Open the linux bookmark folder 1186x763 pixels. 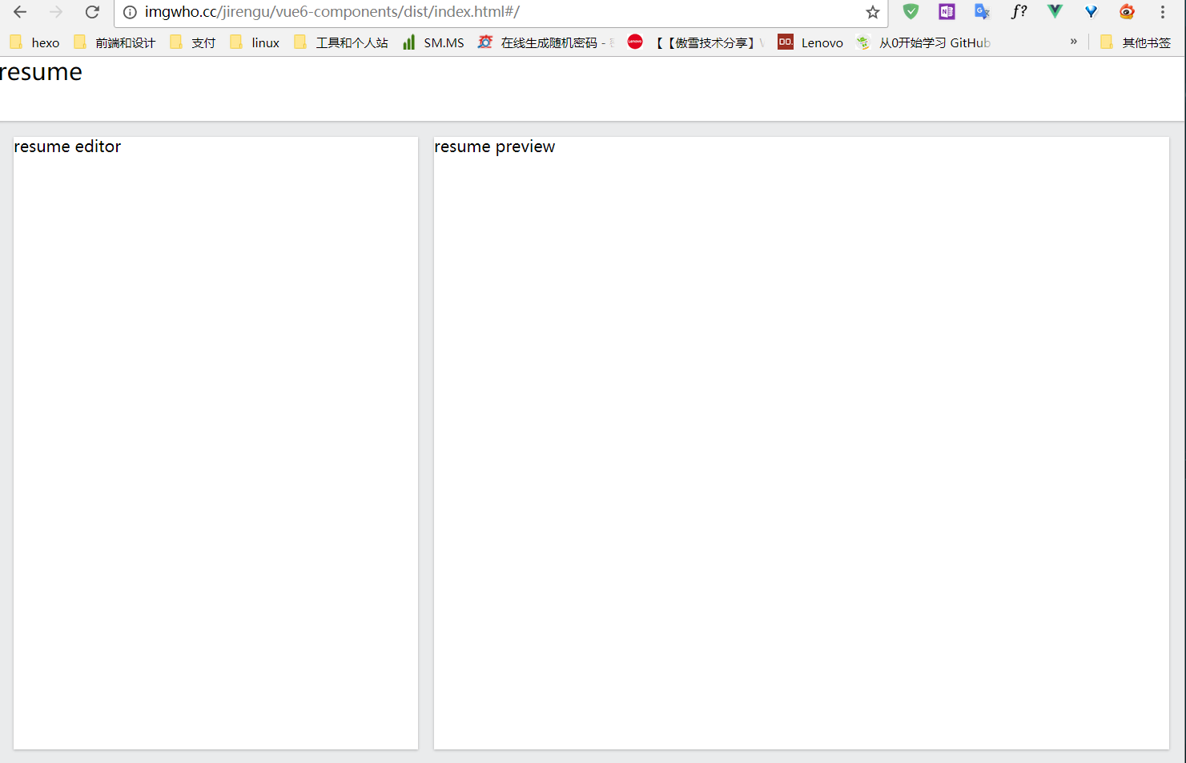255,42
